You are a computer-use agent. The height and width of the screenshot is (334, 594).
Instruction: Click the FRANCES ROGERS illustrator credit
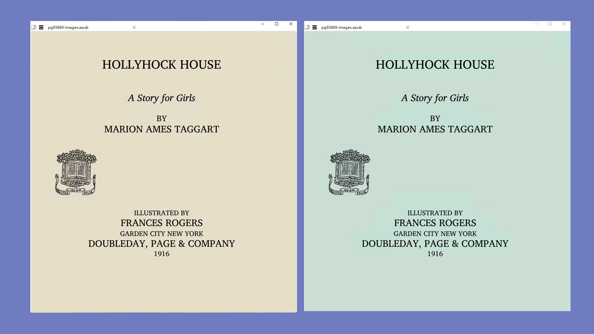coord(161,223)
